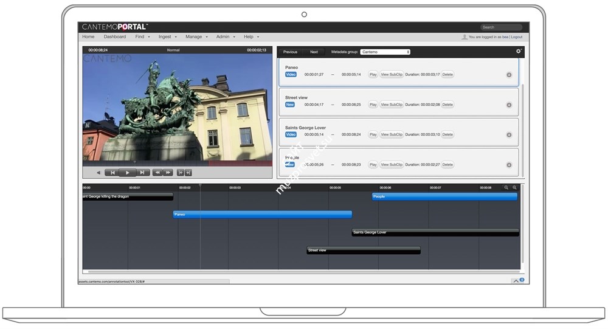Image resolution: width=608 pixels, height=329 pixels.
Task: Click the timeline vertical scrollbar
Action: tap(523, 224)
